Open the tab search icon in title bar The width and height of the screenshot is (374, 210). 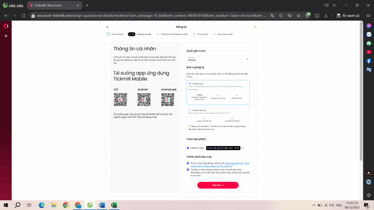(x=326, y=5)
